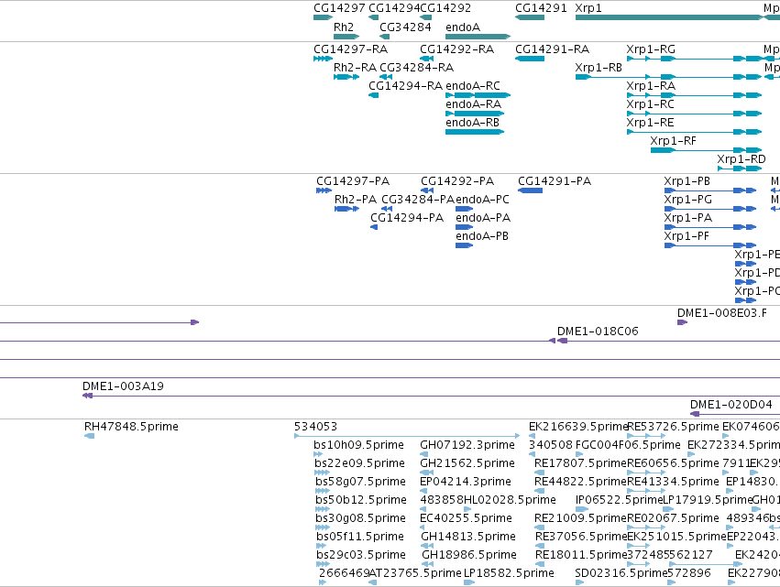Select EST bs29c03.5prime
Viewport: 780px width, 587px height.
point(323,565)
